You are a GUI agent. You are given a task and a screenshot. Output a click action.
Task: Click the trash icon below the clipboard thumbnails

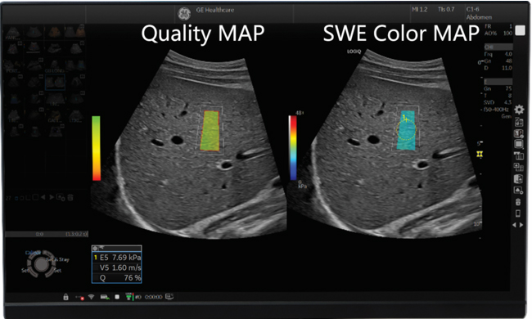coord(70,197)
